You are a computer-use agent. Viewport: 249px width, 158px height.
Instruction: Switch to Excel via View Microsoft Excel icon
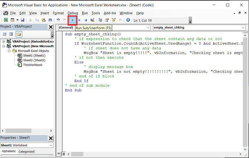coord(6,20)
